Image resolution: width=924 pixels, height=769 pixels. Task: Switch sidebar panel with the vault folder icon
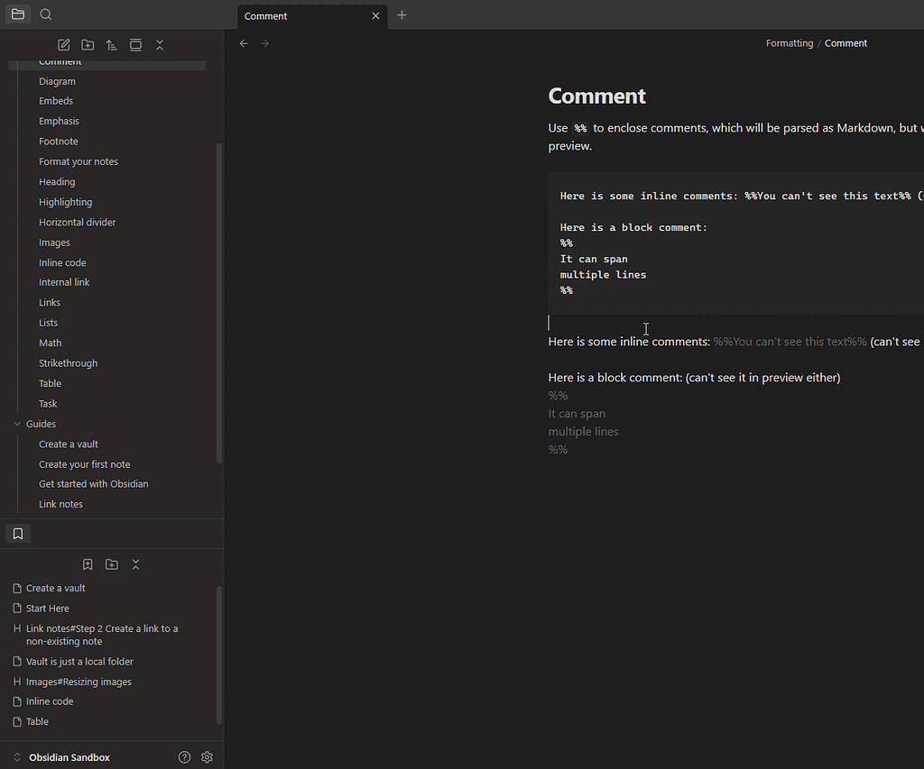pyautogui.click(x=17, y=14)
